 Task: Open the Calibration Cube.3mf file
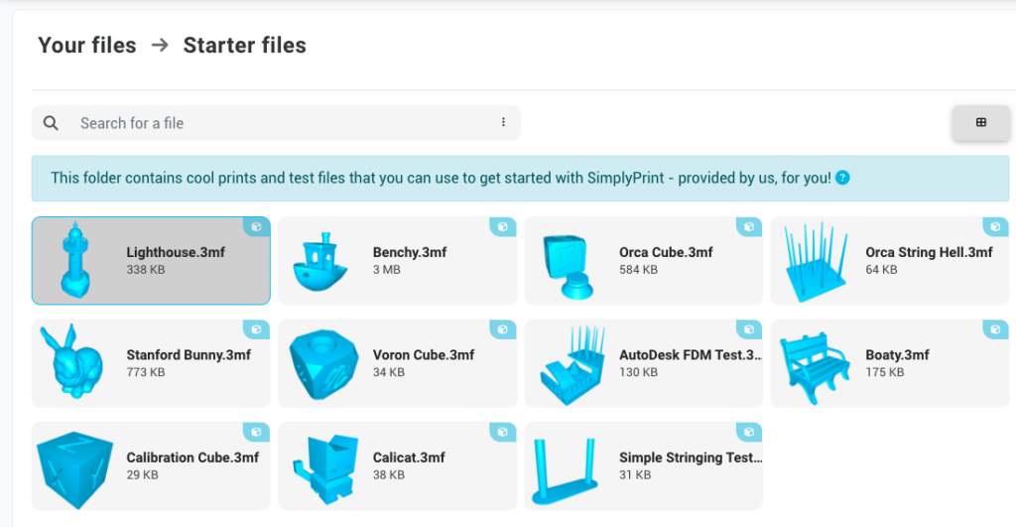(192, 458)
